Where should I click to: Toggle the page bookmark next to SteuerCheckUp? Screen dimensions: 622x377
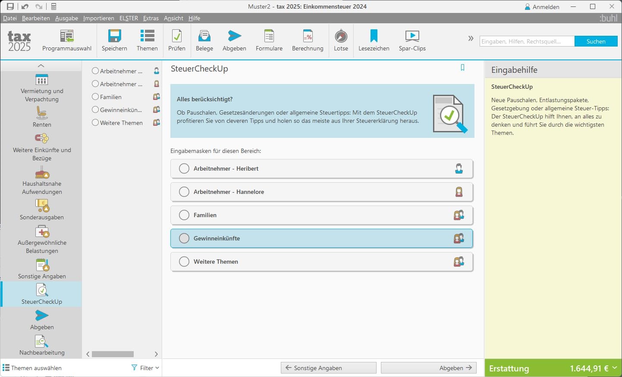[x=462, y=68]
